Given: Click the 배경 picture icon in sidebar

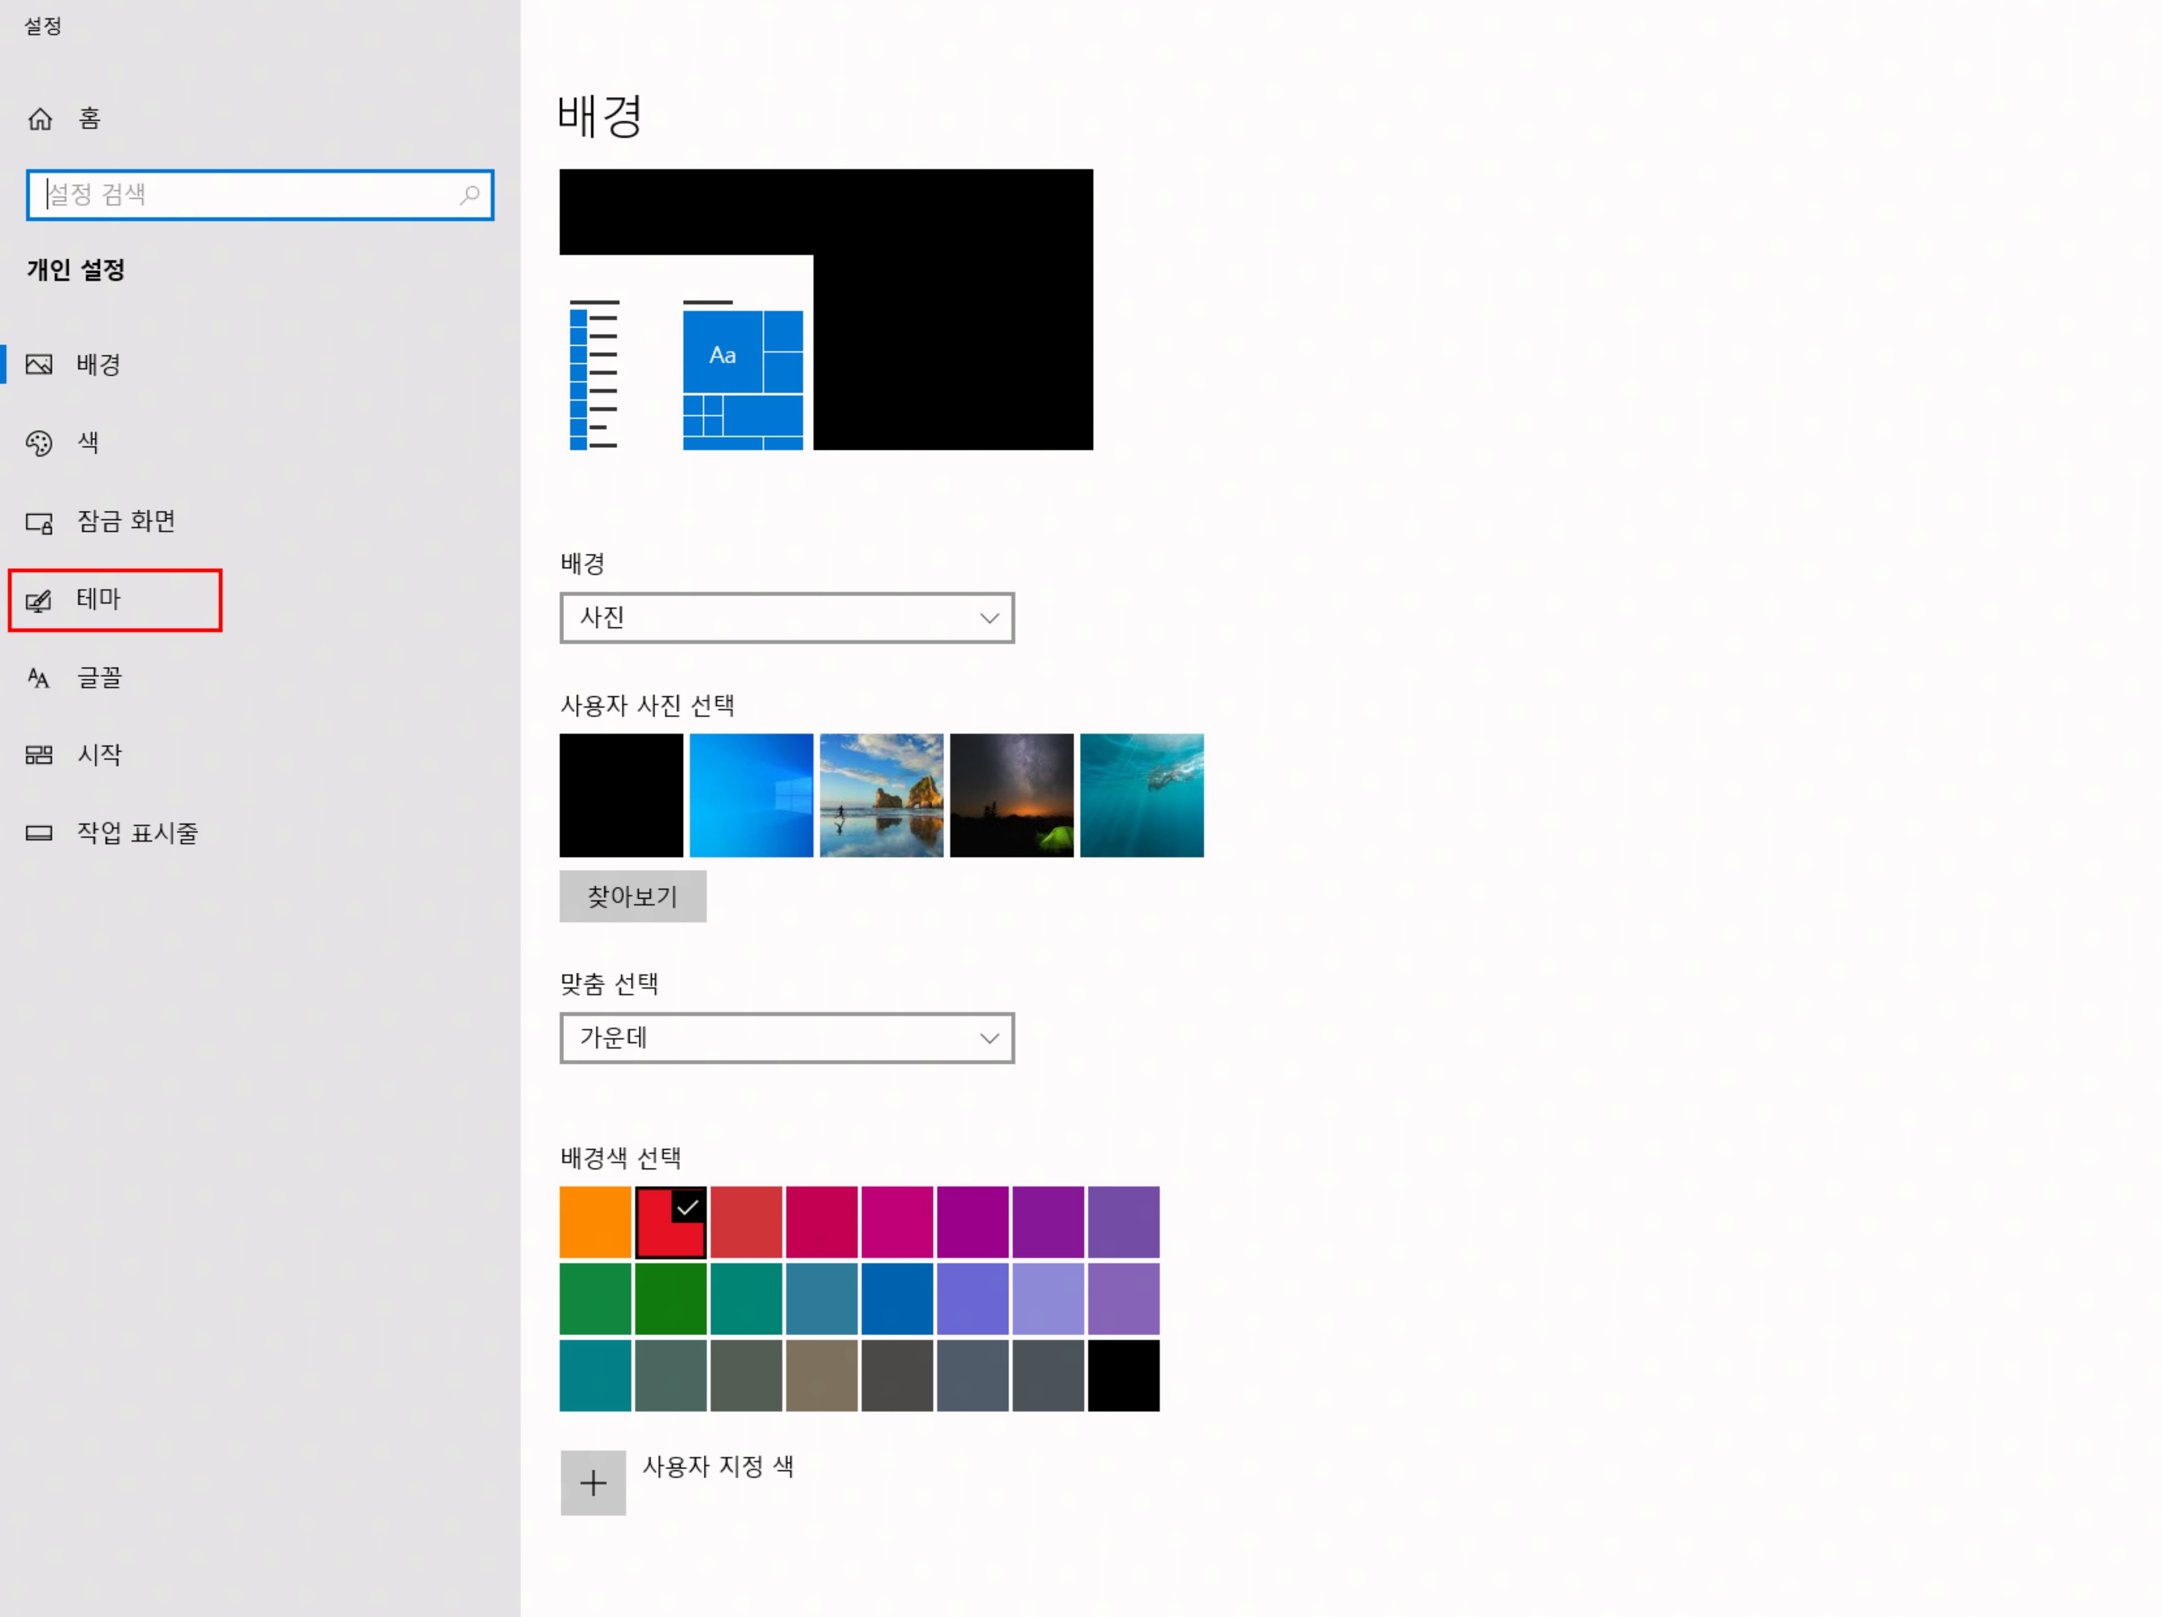Looking at the screenshot, I should pyautogui.click(x=39, y=364).
